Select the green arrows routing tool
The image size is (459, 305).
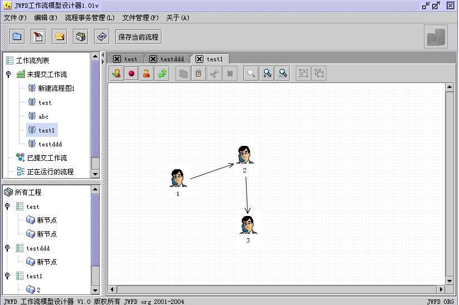[x=162, y=73]
